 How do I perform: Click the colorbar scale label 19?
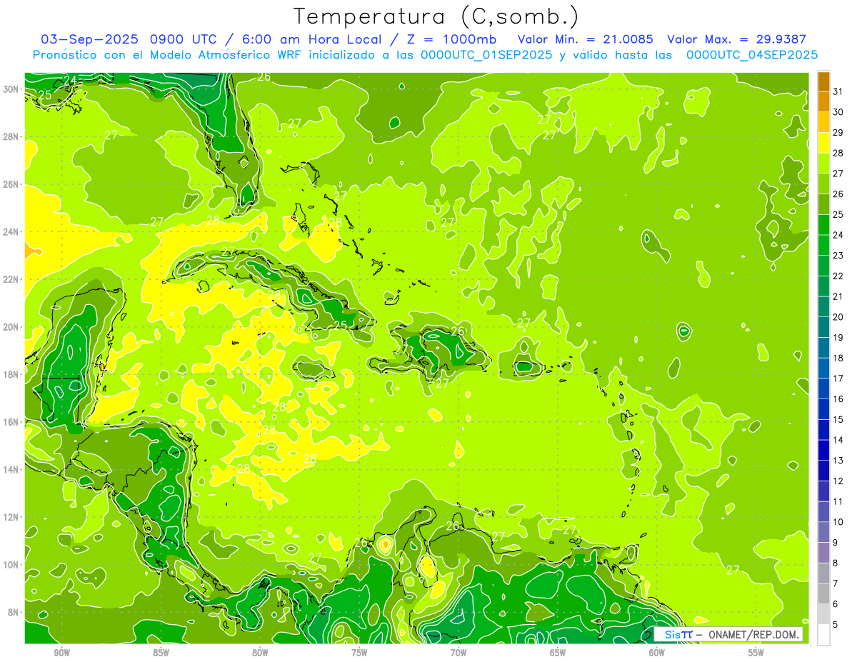[x=838, y=338]
